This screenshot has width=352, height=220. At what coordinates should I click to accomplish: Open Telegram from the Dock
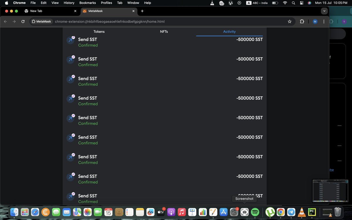click(x=291, y=212)
